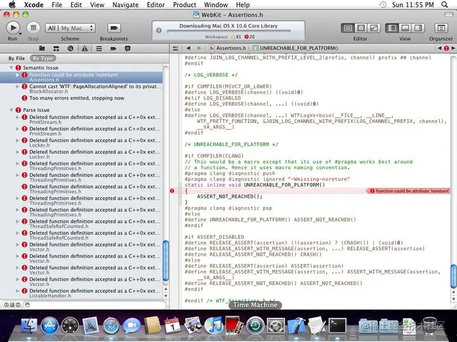This screenshot has height=342, width=457.
Task: Click the errors count 20 in activity viewer
Action: coord(249,37)
